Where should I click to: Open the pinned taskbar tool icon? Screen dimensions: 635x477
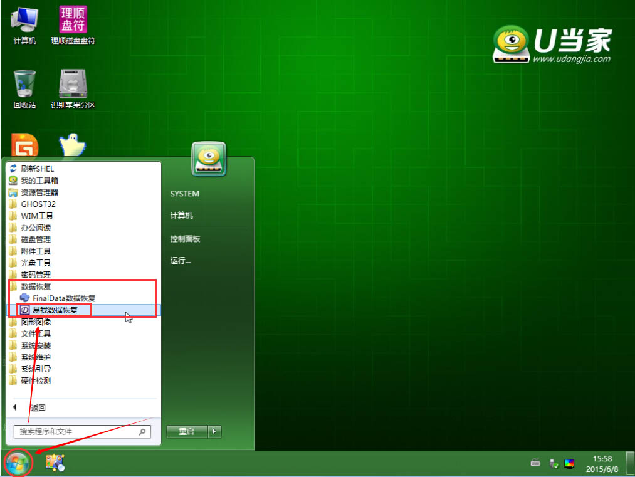point(55,463)
